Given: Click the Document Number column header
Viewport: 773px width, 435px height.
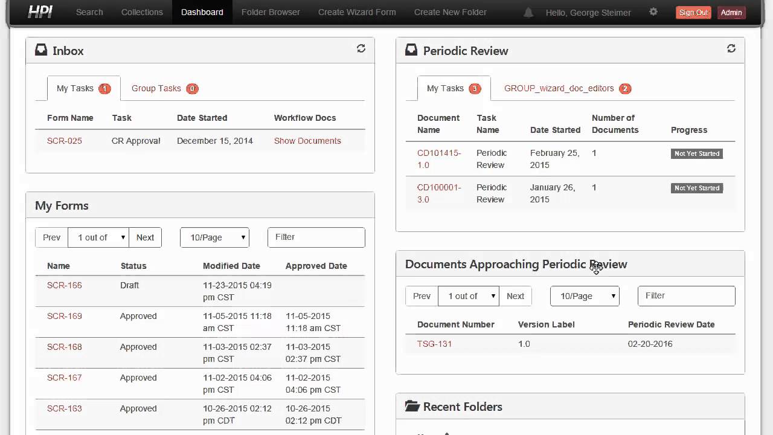Looking at the screenshot, I should pyautogui.click(x=456, y=324).
